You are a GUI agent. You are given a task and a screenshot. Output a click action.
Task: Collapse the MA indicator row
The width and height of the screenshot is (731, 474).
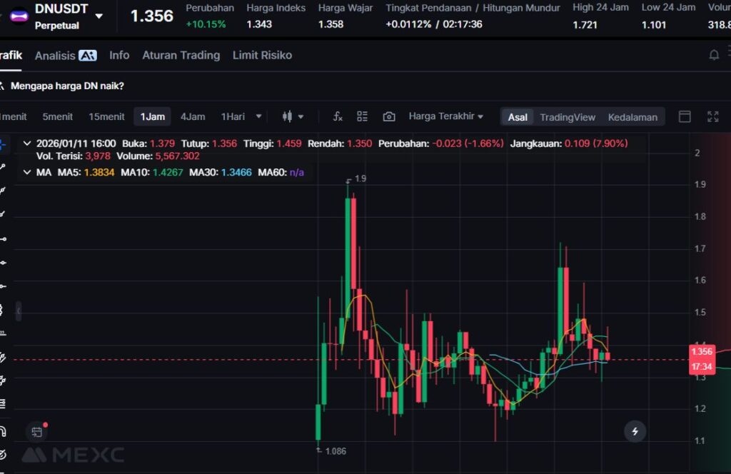coord(27,172)
